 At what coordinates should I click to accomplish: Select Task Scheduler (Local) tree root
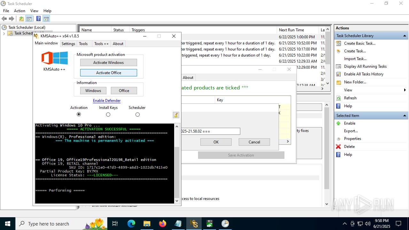(x=27, y=27)
